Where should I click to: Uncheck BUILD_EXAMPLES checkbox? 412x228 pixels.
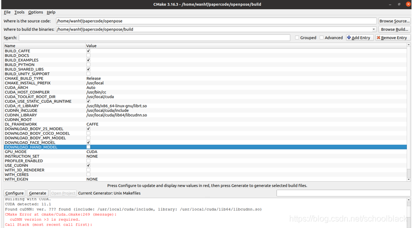(x=88, y=60)
